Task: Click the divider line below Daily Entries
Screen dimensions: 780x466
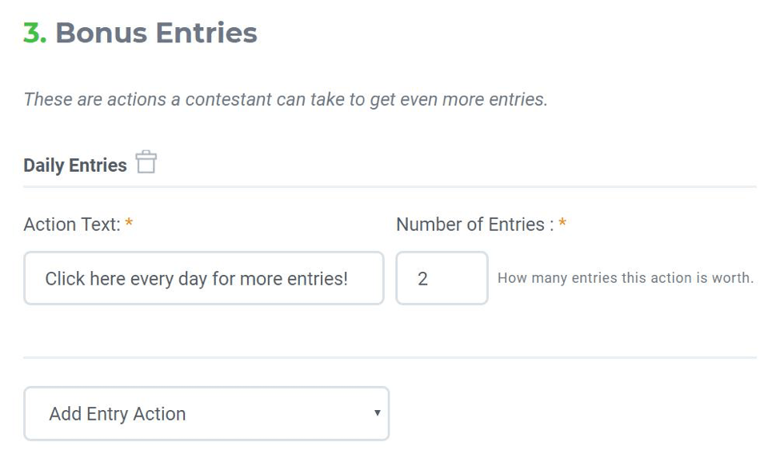Action: point(390,187)
